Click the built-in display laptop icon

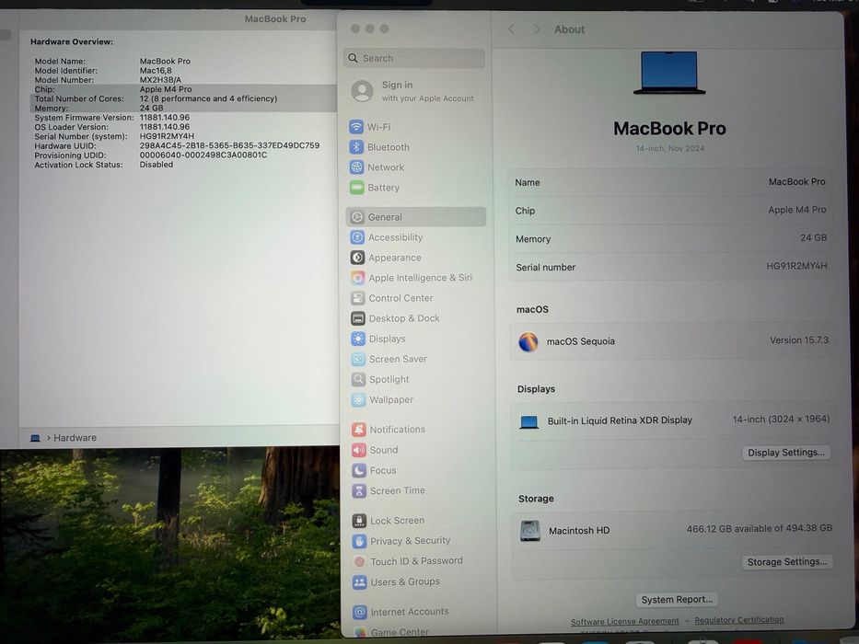pos(529,421)
